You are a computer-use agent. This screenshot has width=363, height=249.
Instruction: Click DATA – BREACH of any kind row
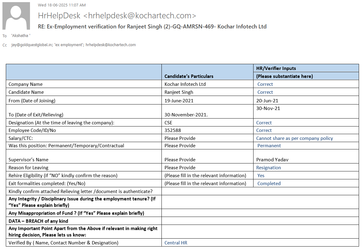39,221
